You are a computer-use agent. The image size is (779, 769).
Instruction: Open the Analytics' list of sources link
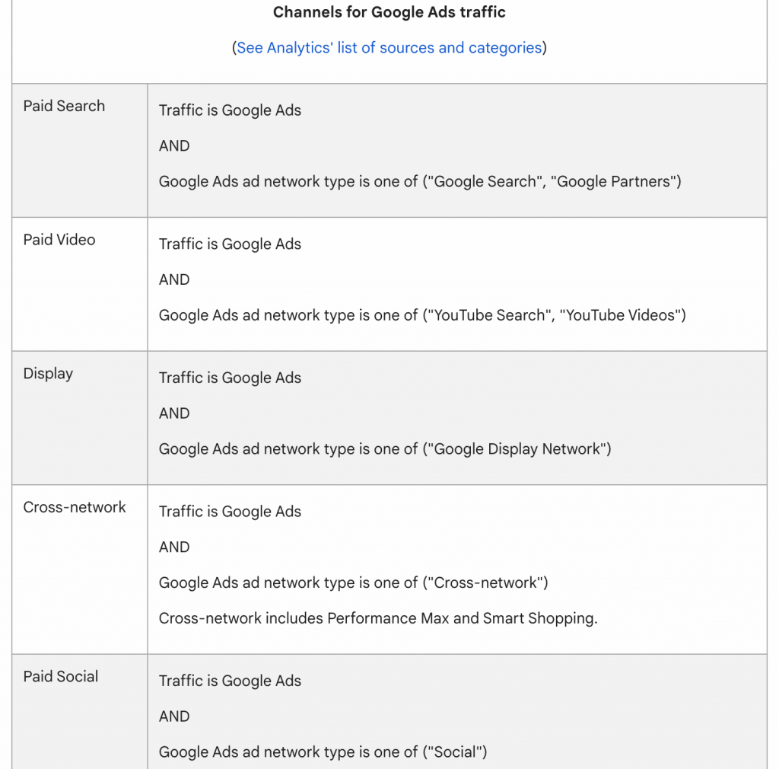389,48
